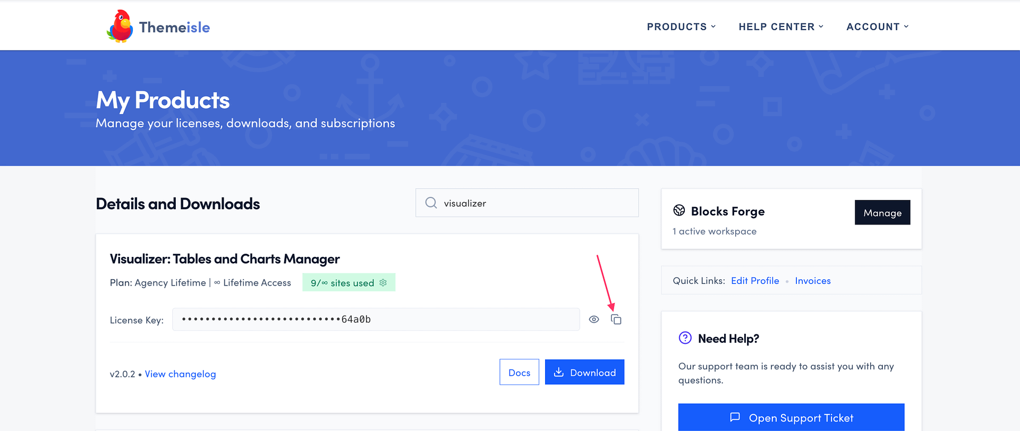The width and height of the screenshot is (1020, 431).
Task: Click the Manage button for Blocks Forge
Action: click(882, 212)
